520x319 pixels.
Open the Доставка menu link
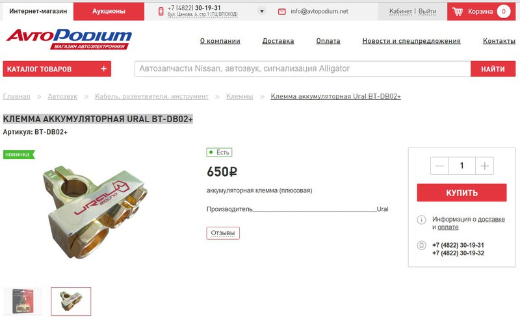(x=278, y=41)
